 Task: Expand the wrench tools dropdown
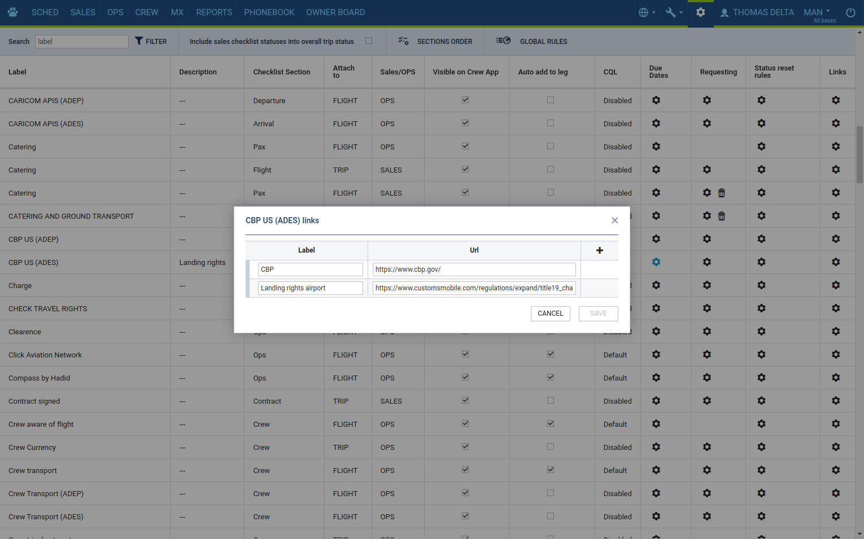[x=674, y=12]
